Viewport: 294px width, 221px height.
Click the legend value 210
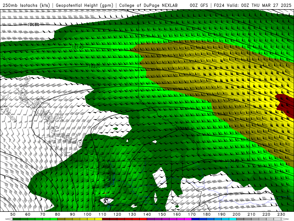251,214
